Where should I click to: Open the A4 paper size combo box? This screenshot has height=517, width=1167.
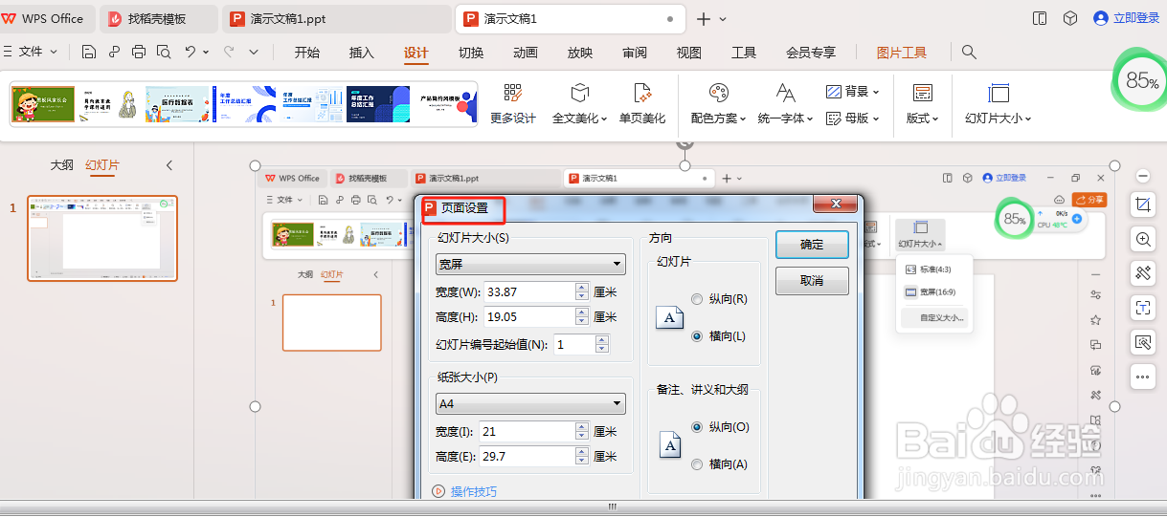pos(529,404)
